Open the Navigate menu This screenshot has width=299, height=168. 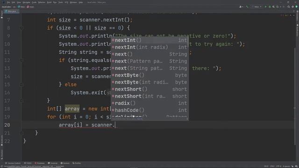[26, 2]
